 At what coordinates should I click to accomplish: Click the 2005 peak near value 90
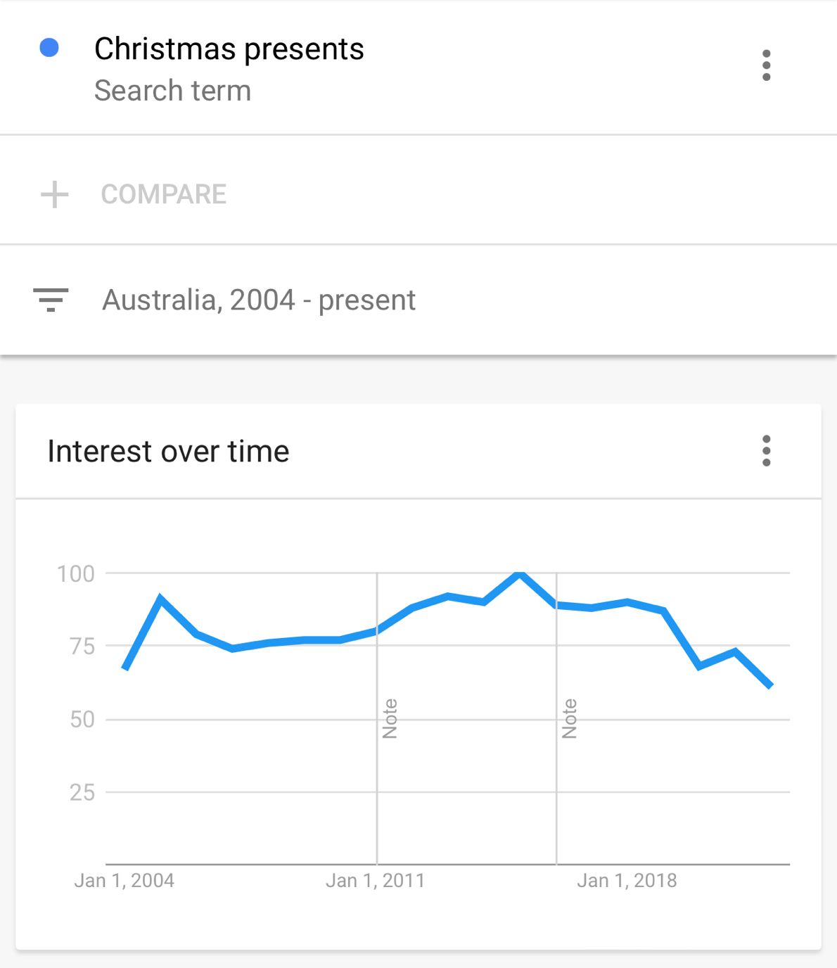pyautogui.click(x=160, y=599)
